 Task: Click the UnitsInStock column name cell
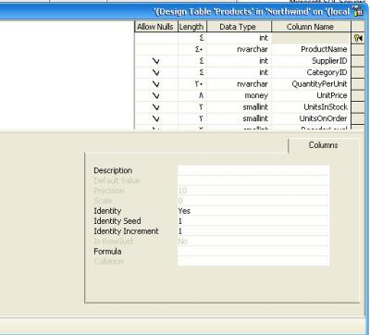311,107
